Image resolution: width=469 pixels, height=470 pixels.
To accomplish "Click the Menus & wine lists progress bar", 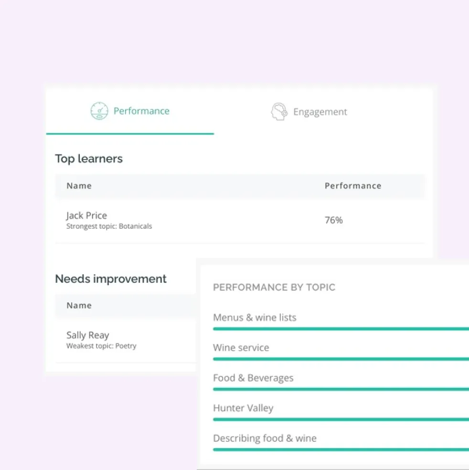I will (340, 329).
